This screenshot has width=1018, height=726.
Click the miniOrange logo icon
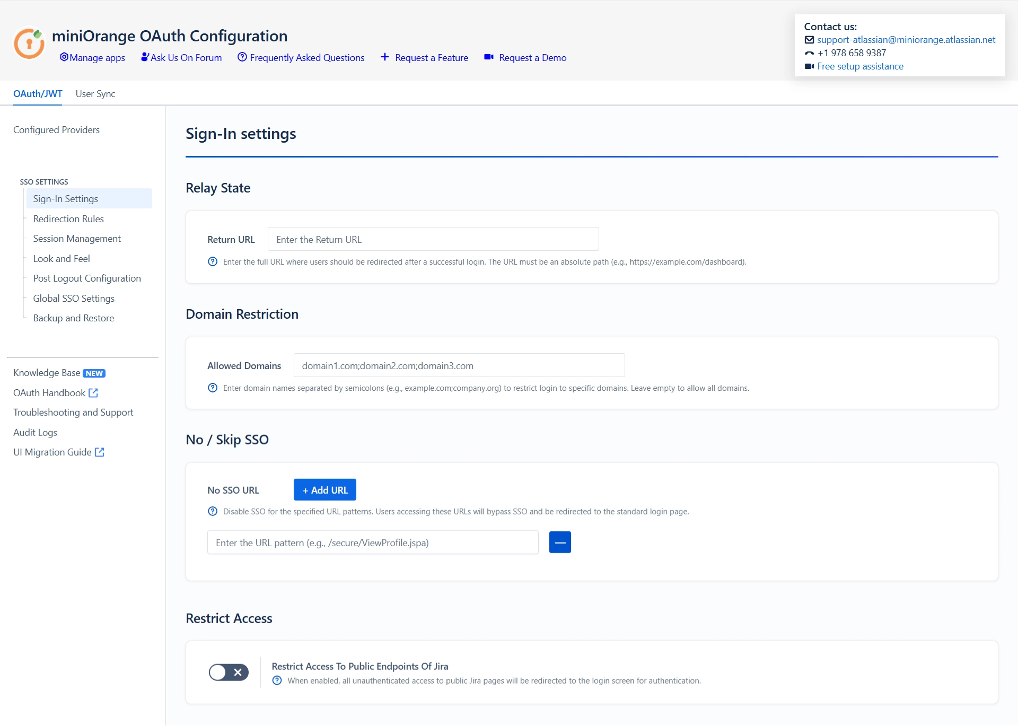pos(29,43)
